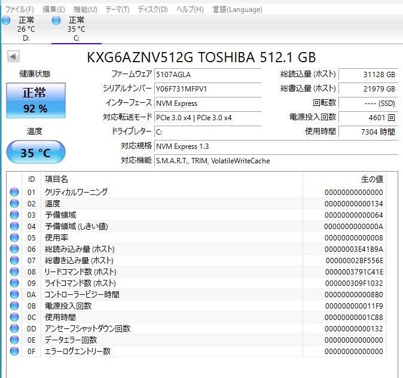Select the クリティカルワーニング attribute name
Viewport: 403px width, 378px height.
(76, 192)
